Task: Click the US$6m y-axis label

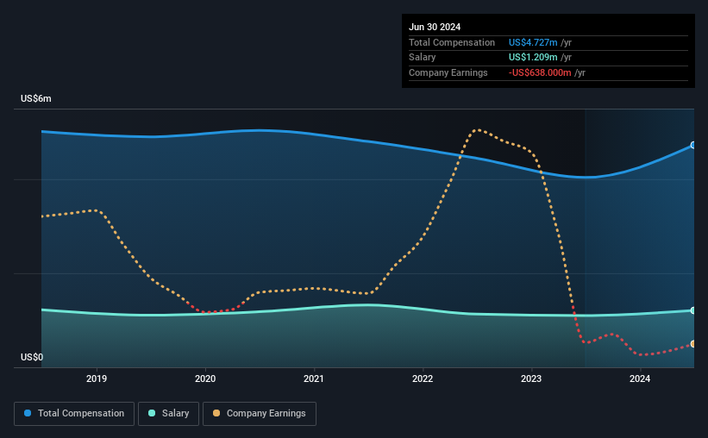Action: coord(35,98)
